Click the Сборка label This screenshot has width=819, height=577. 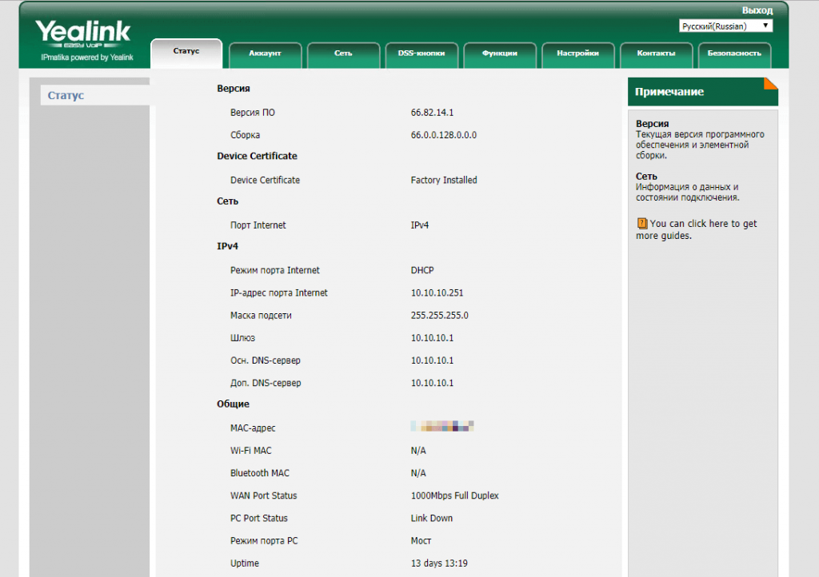pos(245,135)
